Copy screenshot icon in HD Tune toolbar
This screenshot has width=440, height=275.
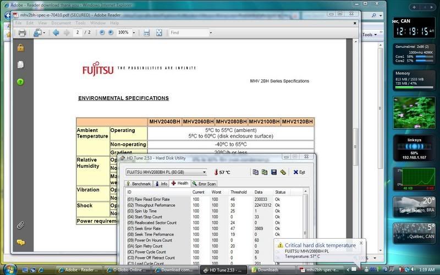click(x=265, y=172)
